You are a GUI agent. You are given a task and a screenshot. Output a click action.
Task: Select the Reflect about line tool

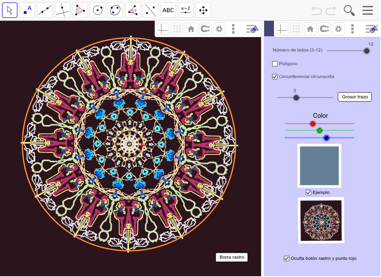coord(150,10)
